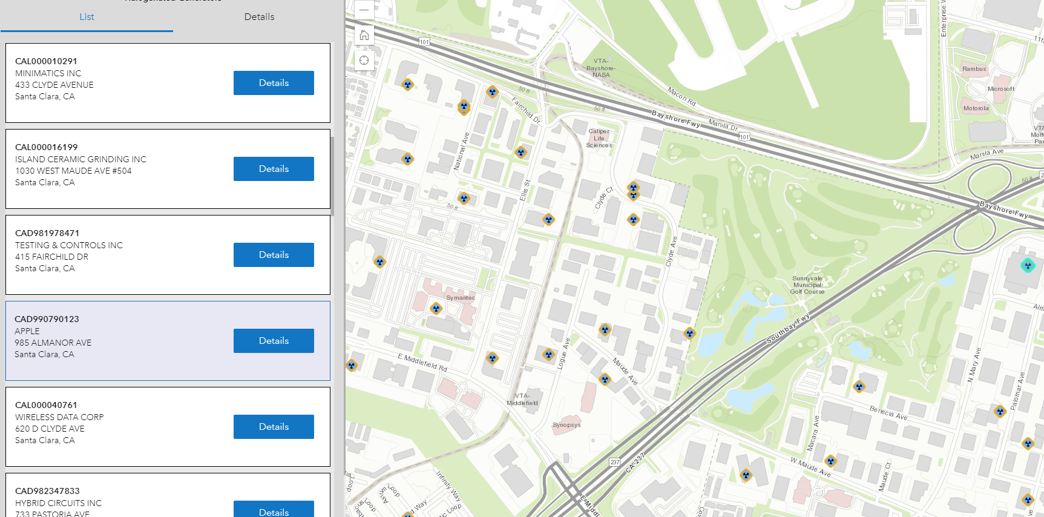Select hazard marker north of Benecia Ave

tap(859, 386)
